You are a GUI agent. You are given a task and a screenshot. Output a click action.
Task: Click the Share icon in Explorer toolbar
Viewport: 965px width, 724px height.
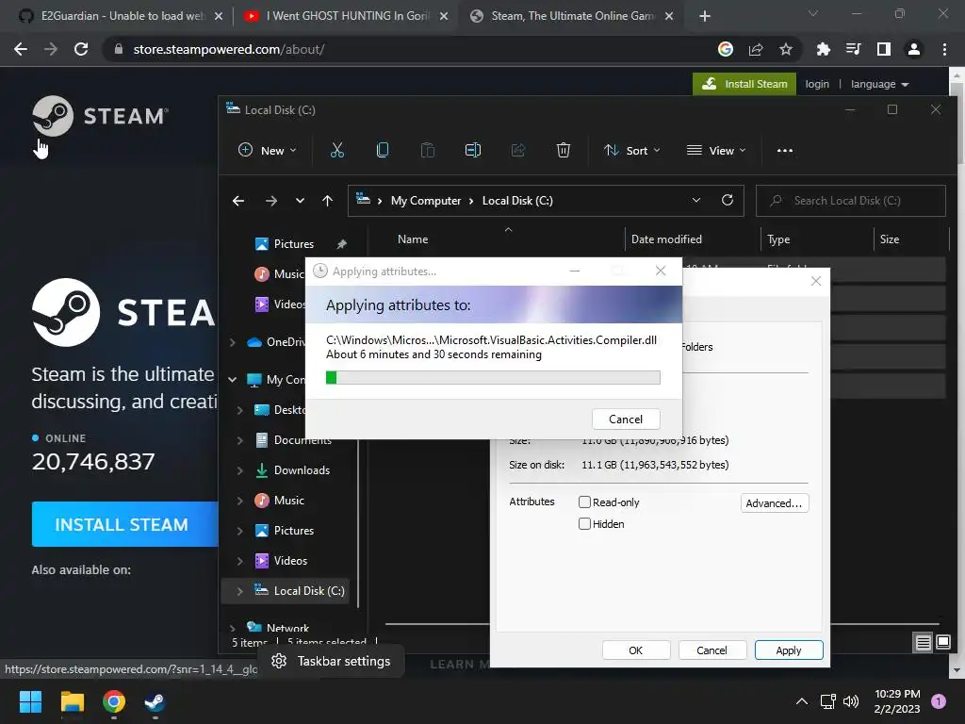[x=518, y=150]
